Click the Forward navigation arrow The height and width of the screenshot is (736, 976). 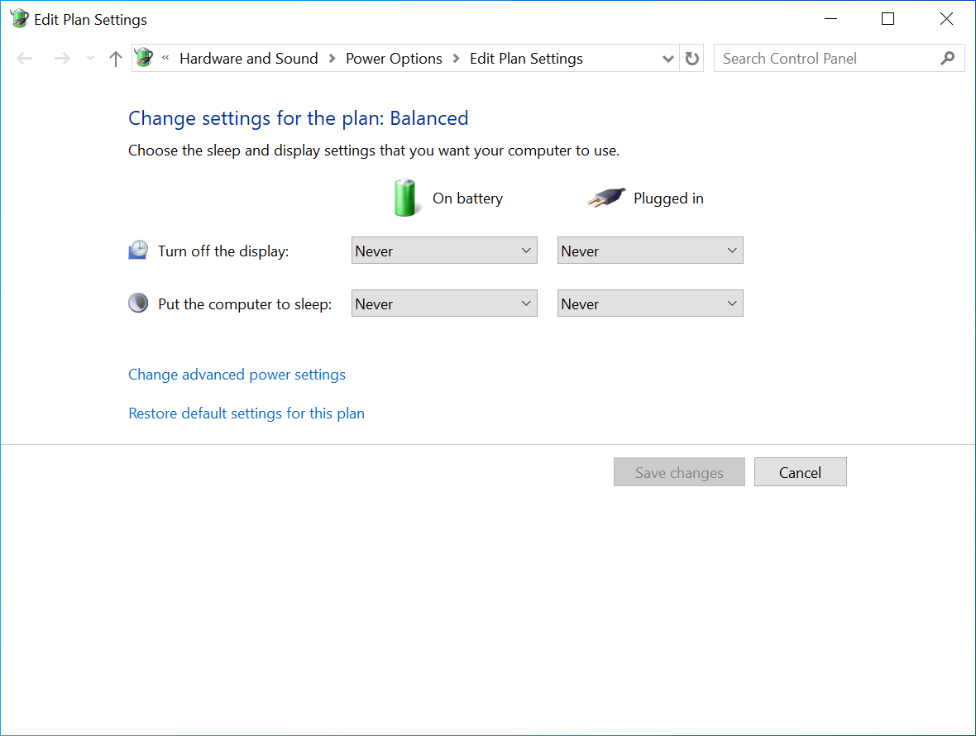61,59
